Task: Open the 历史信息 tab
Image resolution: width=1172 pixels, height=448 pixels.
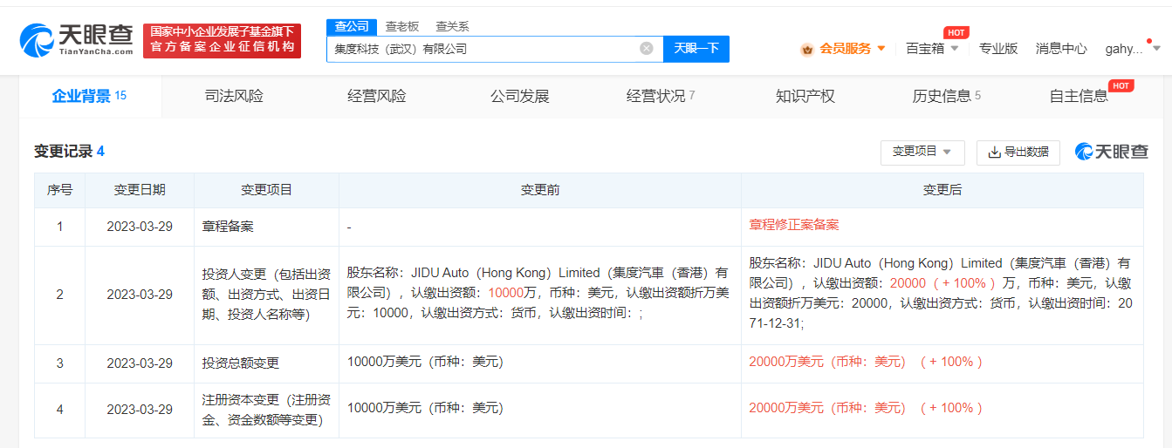Action: point(947,96)
